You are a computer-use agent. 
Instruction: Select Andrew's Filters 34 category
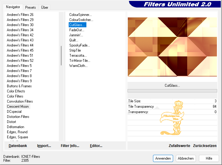click(x=20, y=30)
